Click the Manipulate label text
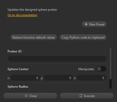The image size is (117, 102). [x=86, y=69]
